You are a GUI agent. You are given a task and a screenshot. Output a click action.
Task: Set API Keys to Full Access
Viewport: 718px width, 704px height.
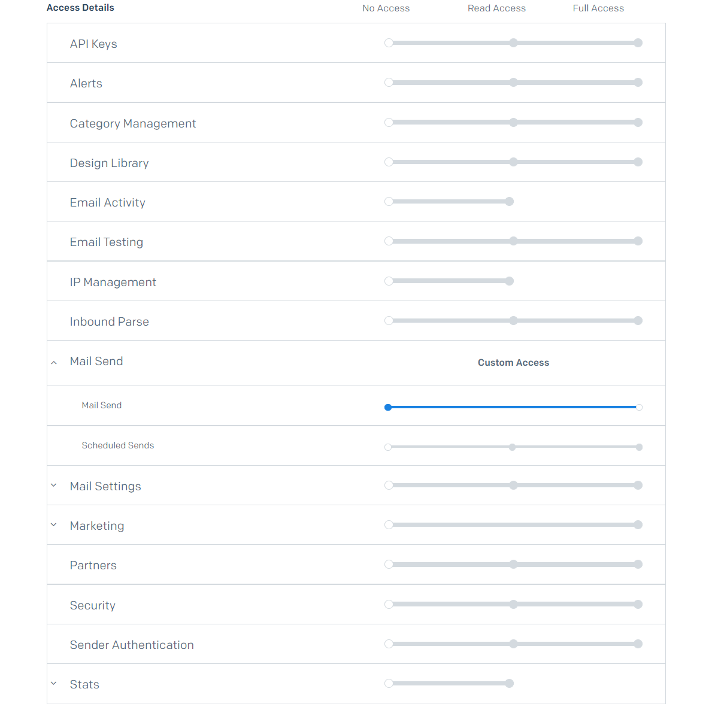(638, 43)
